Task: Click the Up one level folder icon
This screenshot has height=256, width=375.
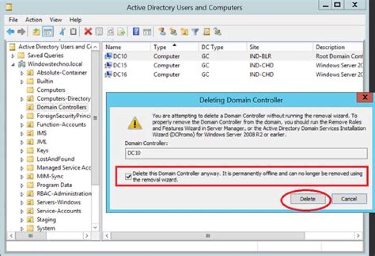Action: click(x=37, y=32)
